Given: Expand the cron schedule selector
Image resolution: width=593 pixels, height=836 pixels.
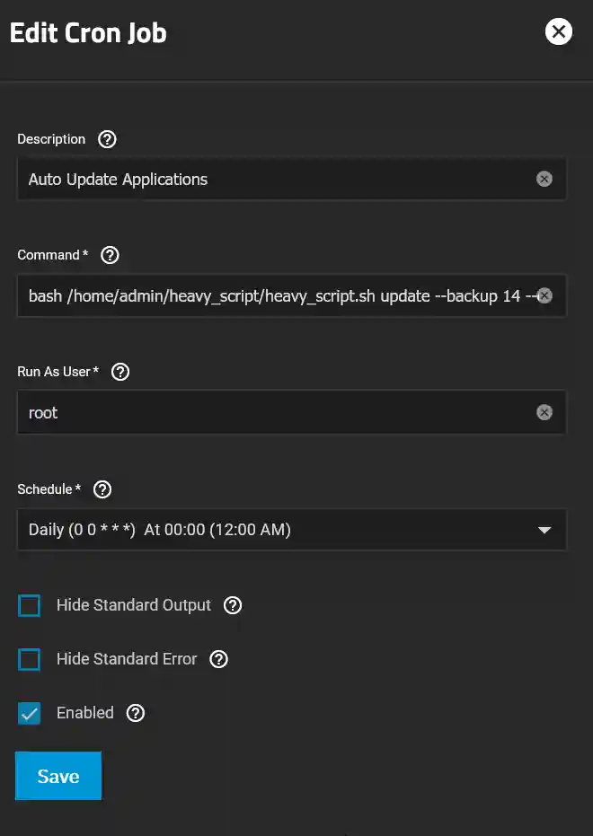Looking at the screenshot, I should point(544,530).
